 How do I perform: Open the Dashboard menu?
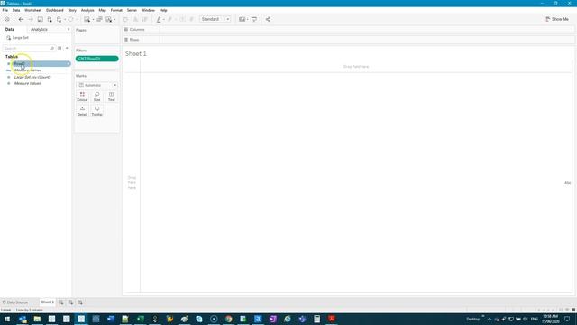(54, 10)
